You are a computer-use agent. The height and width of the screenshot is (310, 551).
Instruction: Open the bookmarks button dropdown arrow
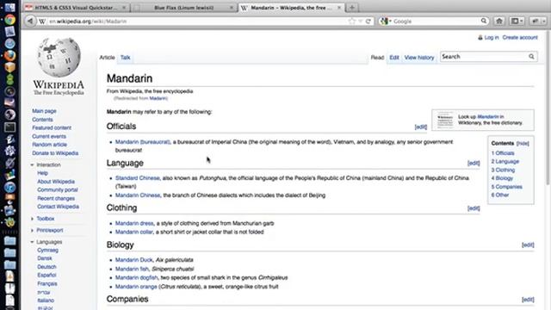point(522,21)
